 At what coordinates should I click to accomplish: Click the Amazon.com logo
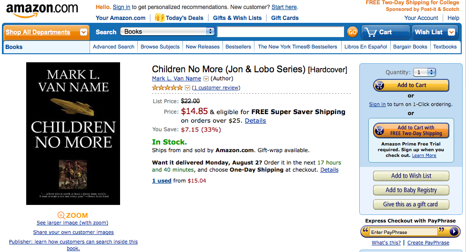tap(42, 10)
